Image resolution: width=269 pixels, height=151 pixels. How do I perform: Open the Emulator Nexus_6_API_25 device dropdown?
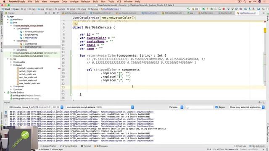(36, 107)
